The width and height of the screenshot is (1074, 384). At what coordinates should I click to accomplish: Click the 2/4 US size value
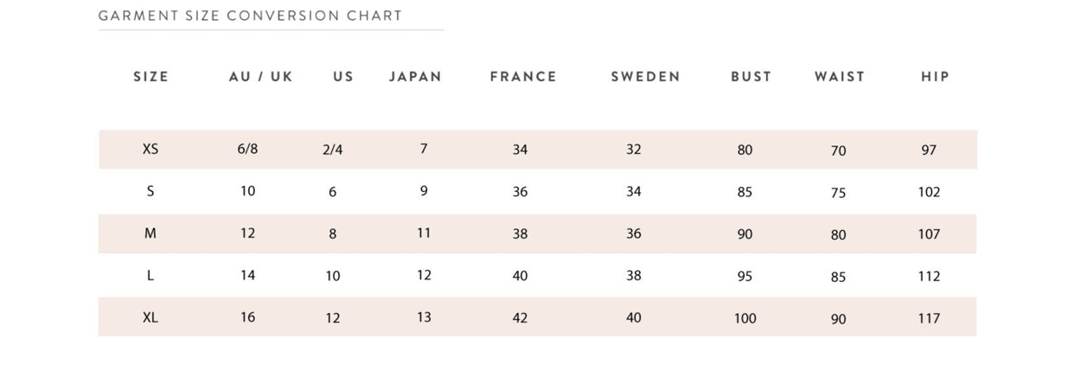pyautogui.click(x=333, y=150)
